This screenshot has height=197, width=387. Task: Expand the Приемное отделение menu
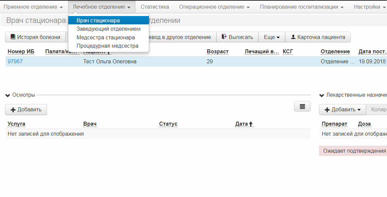click(x=33, y=7)
